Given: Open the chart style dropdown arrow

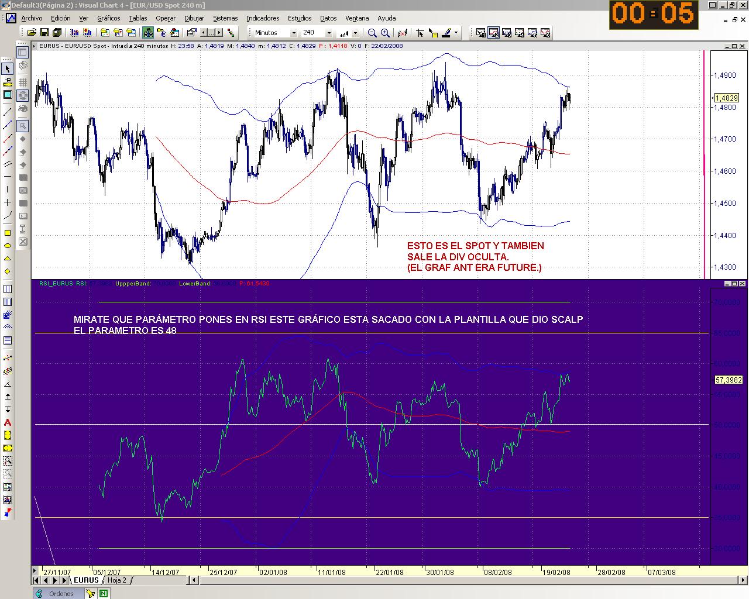Looking at the screenshot, I should [x=355, y=33].
